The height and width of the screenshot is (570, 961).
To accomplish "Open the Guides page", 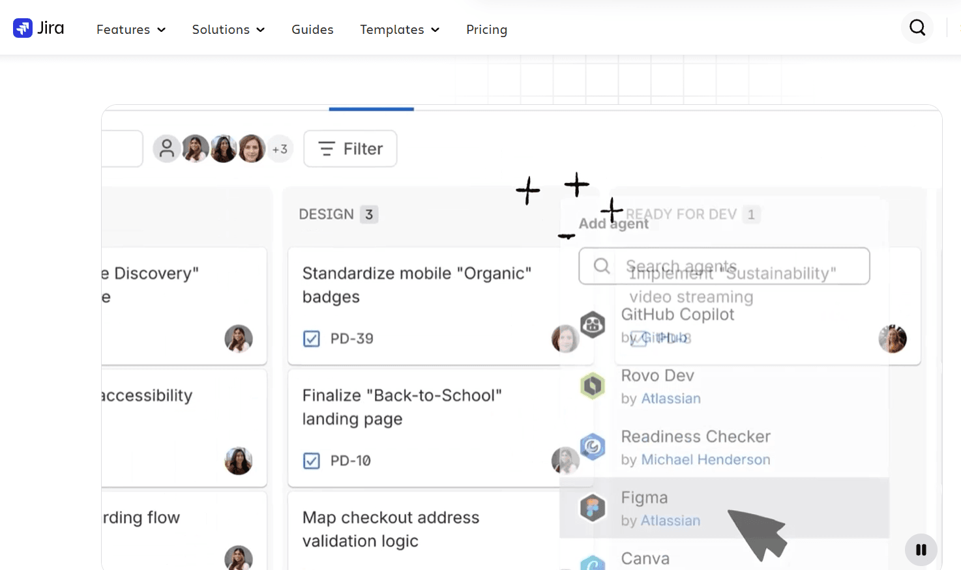I will tap(312, 29).
